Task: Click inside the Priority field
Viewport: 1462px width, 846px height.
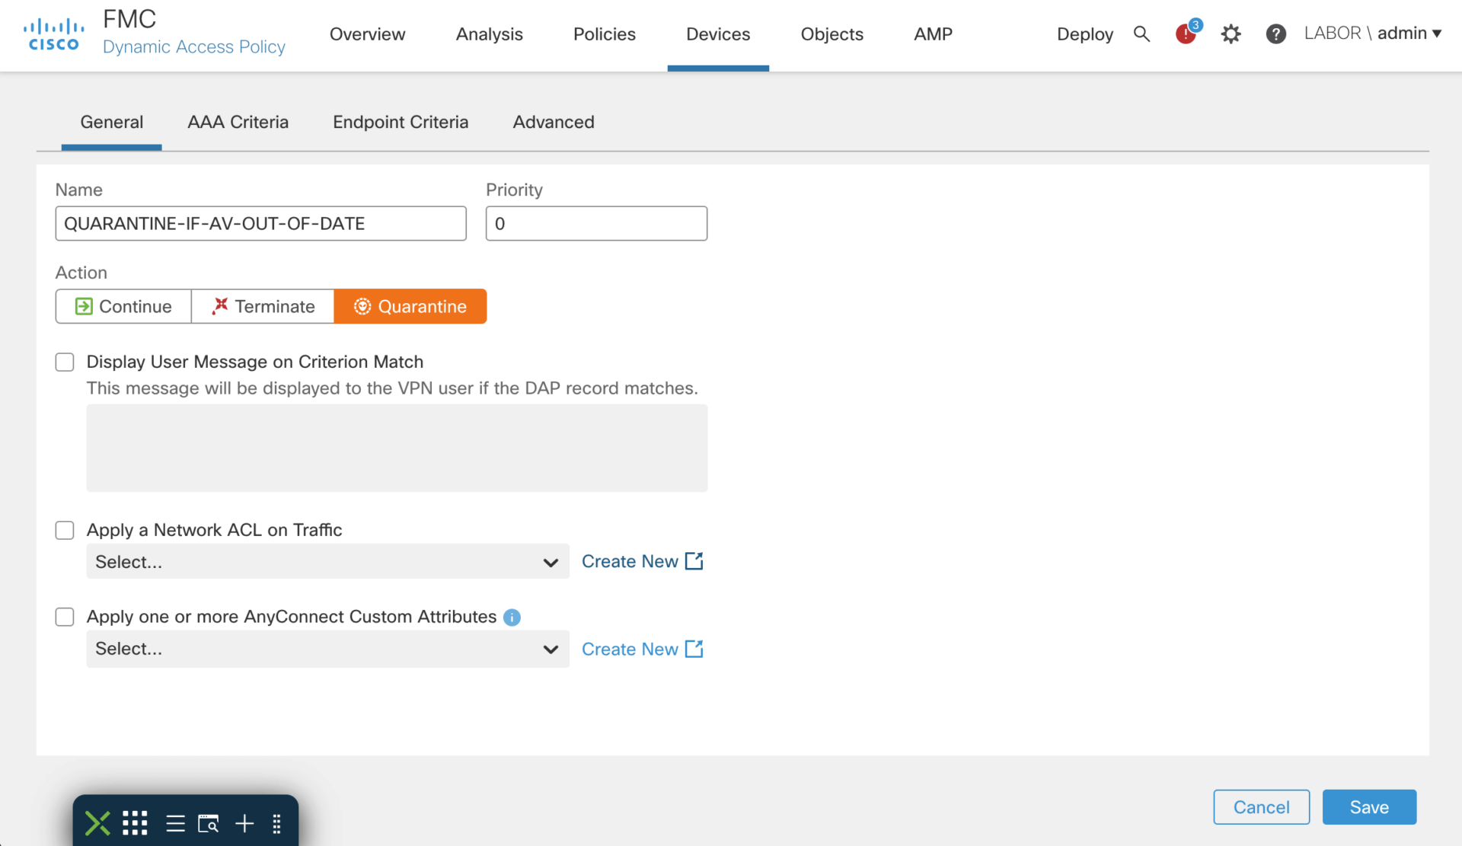Action: click(596, 223)
